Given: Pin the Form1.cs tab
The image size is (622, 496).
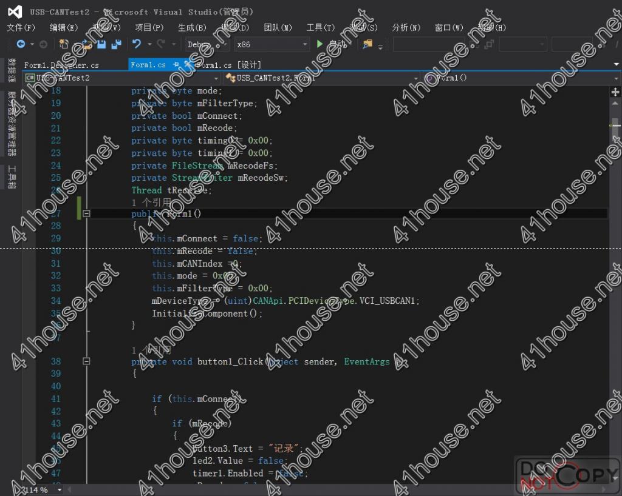Looking at the screenshot, I should tap(176, 64).
